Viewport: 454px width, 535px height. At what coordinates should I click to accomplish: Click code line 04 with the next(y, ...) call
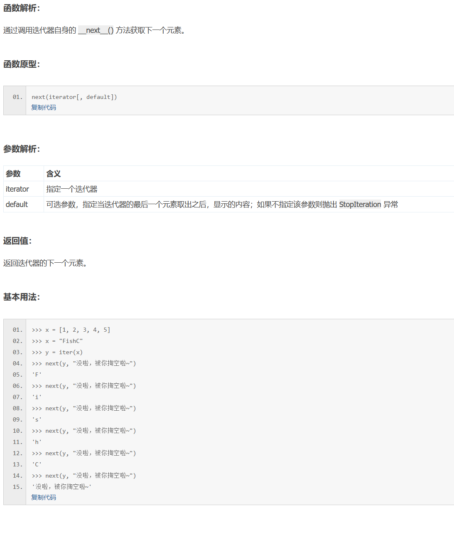tap(84, 363)
